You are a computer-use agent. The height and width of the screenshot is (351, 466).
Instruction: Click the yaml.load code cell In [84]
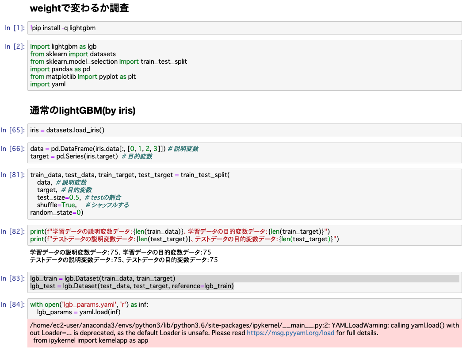pyautogui.click(x=244, y=309)
